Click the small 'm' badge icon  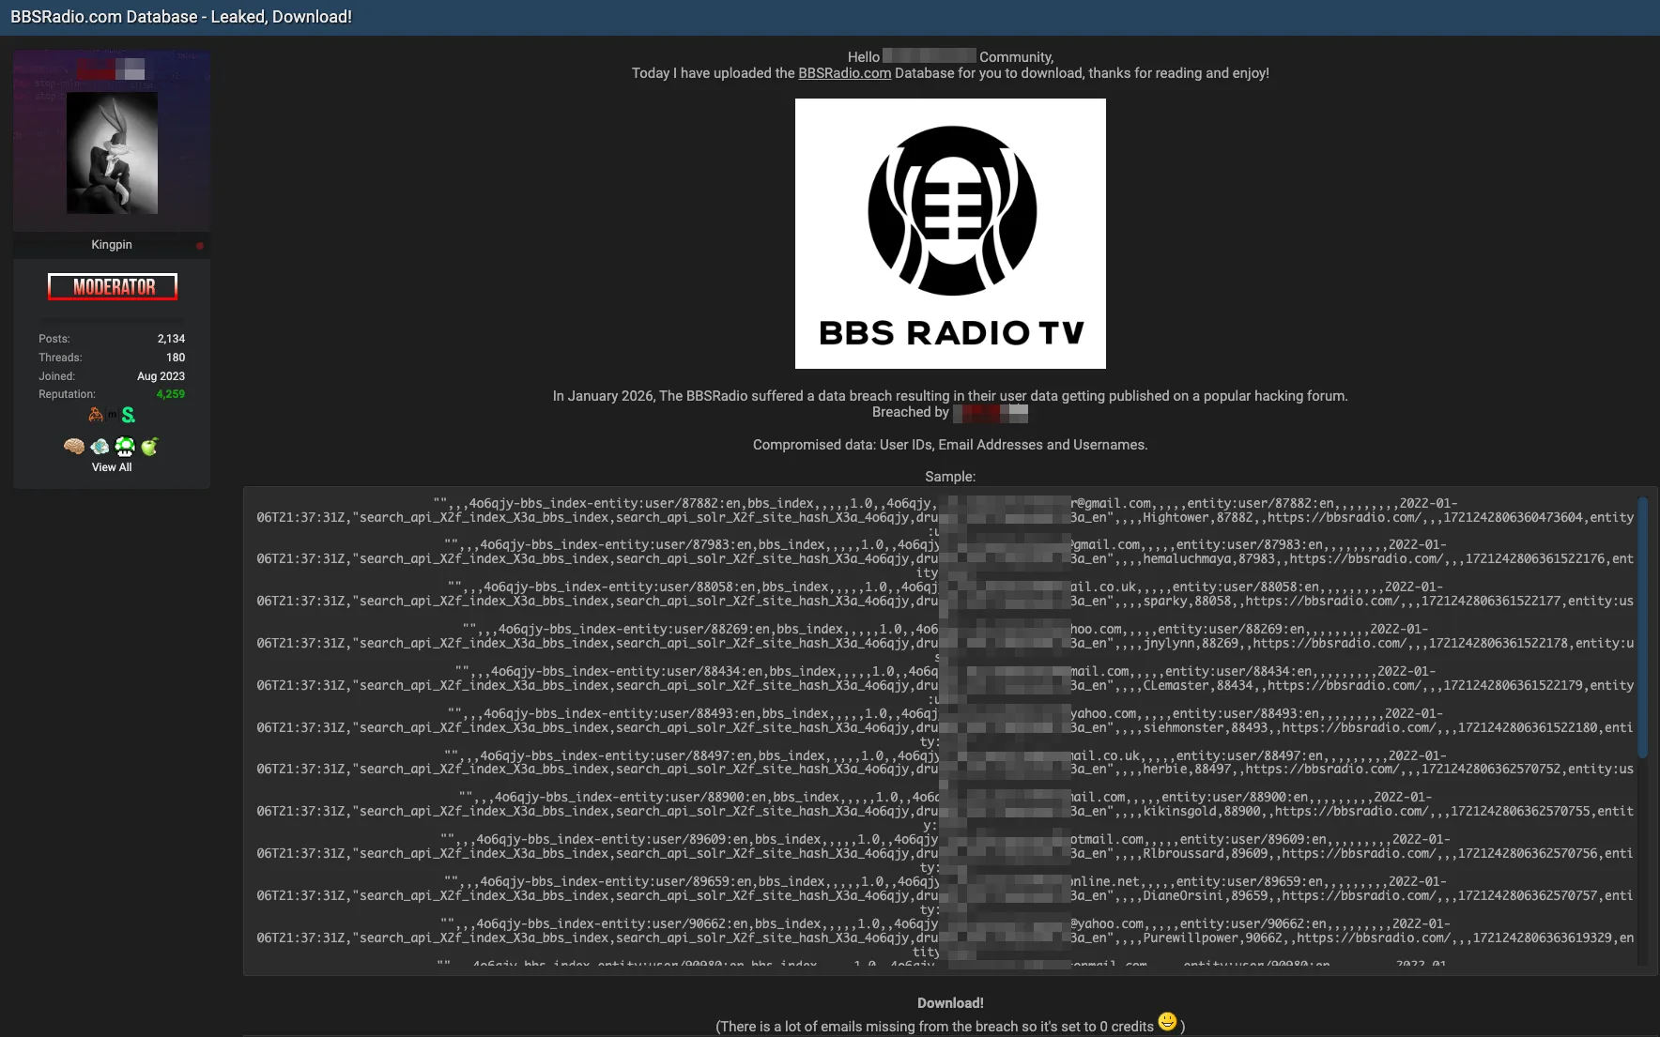[x=112, y=414]
